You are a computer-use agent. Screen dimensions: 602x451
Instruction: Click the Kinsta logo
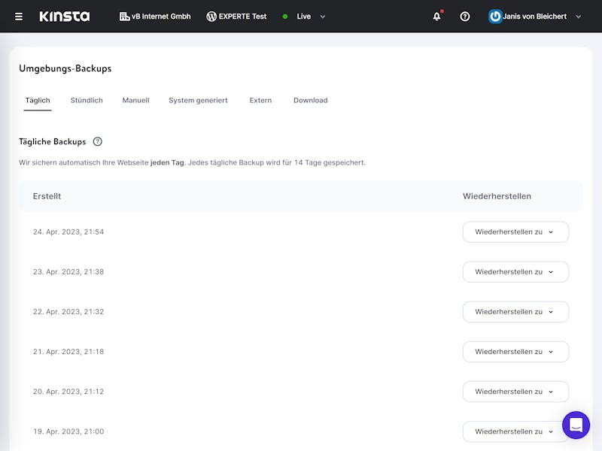65,17
